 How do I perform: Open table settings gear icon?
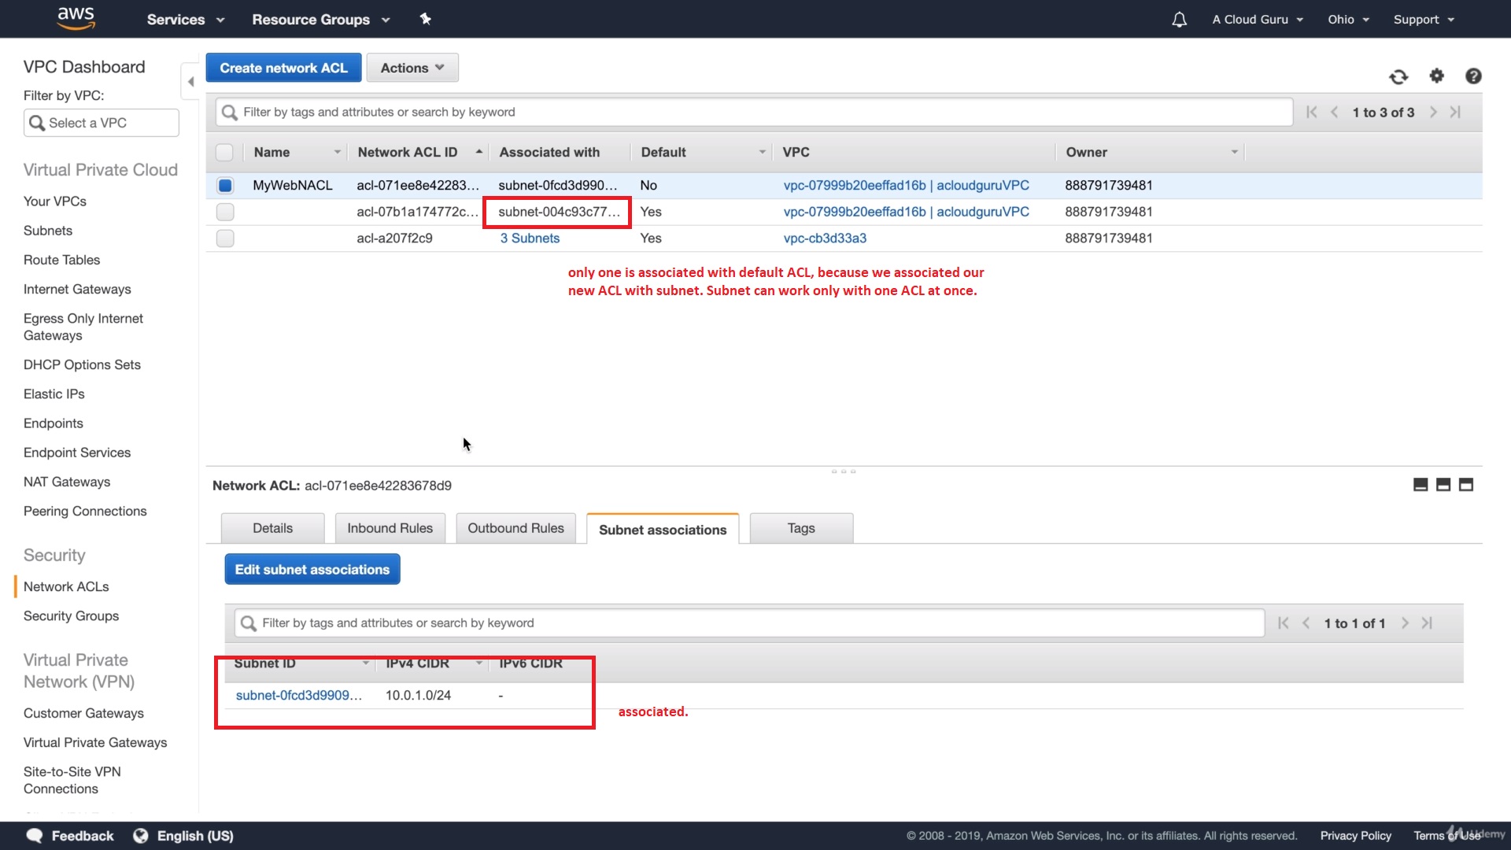pyautogui.click(x=1437, y=76)
